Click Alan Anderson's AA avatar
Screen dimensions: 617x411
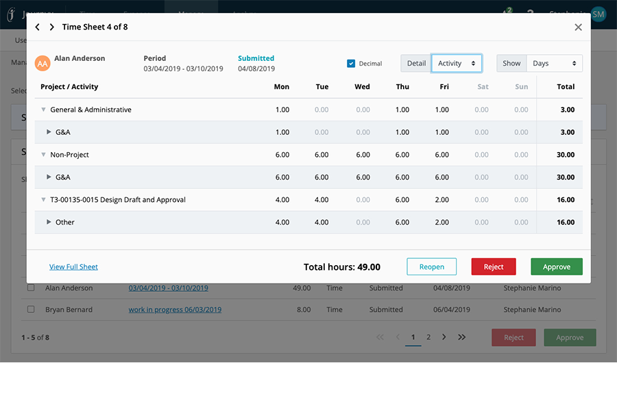click(43, 63)
